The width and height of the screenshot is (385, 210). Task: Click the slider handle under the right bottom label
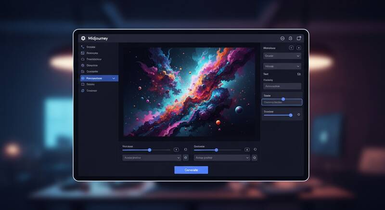[216, 150]
